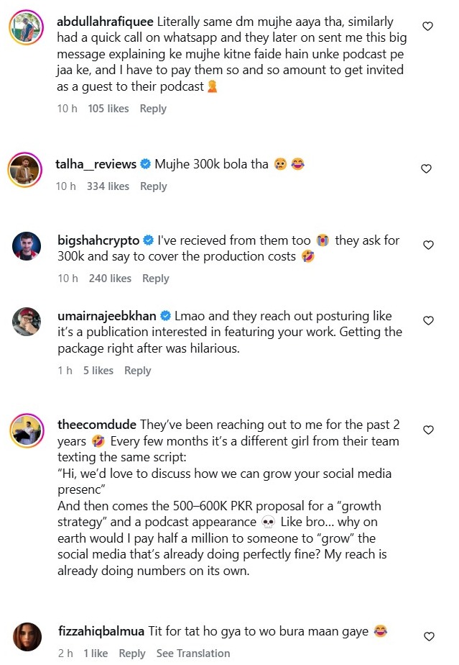Open umairnajeebkhan's avatar
This screenshot has width=459, height=665.
pyautogui.click(x=27, y=322)
